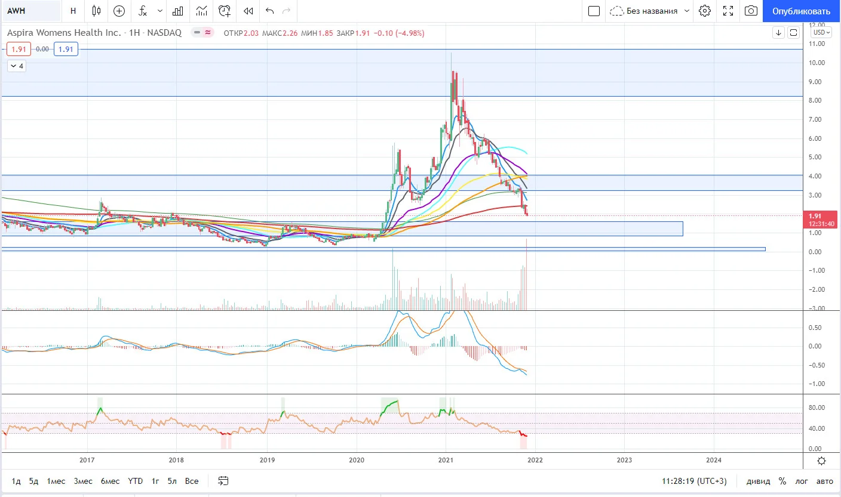Viewport: 841px width, 497px height.
Task: Toggle auto scale 'авто'
Action: [x=824, y=481]
